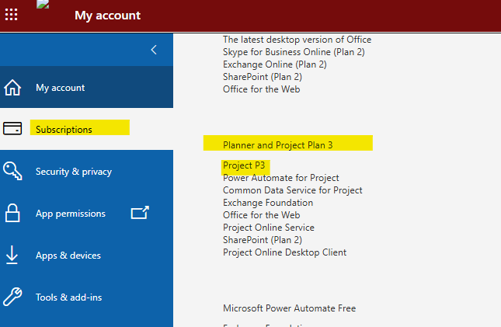501x327 pixels.
Task: Click the My account header title
Action: pyautogui.click(x=108, y=16)
